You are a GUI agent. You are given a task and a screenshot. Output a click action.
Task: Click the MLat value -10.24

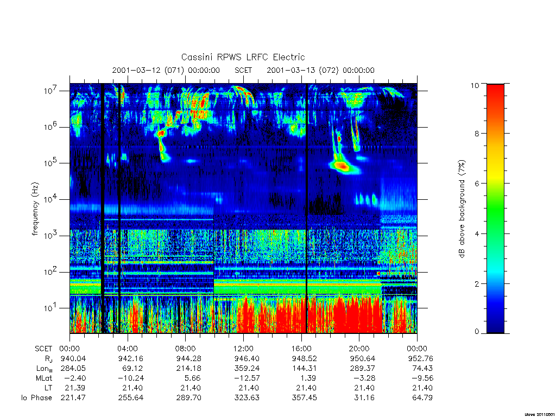click(x=131, y=378)
